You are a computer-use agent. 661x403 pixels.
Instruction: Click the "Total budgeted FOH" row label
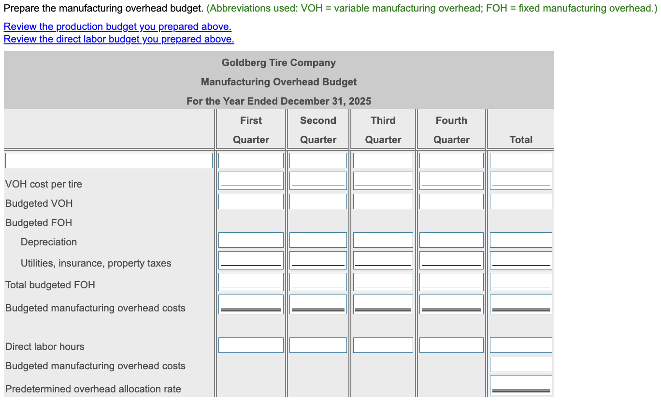pos(50,285)
